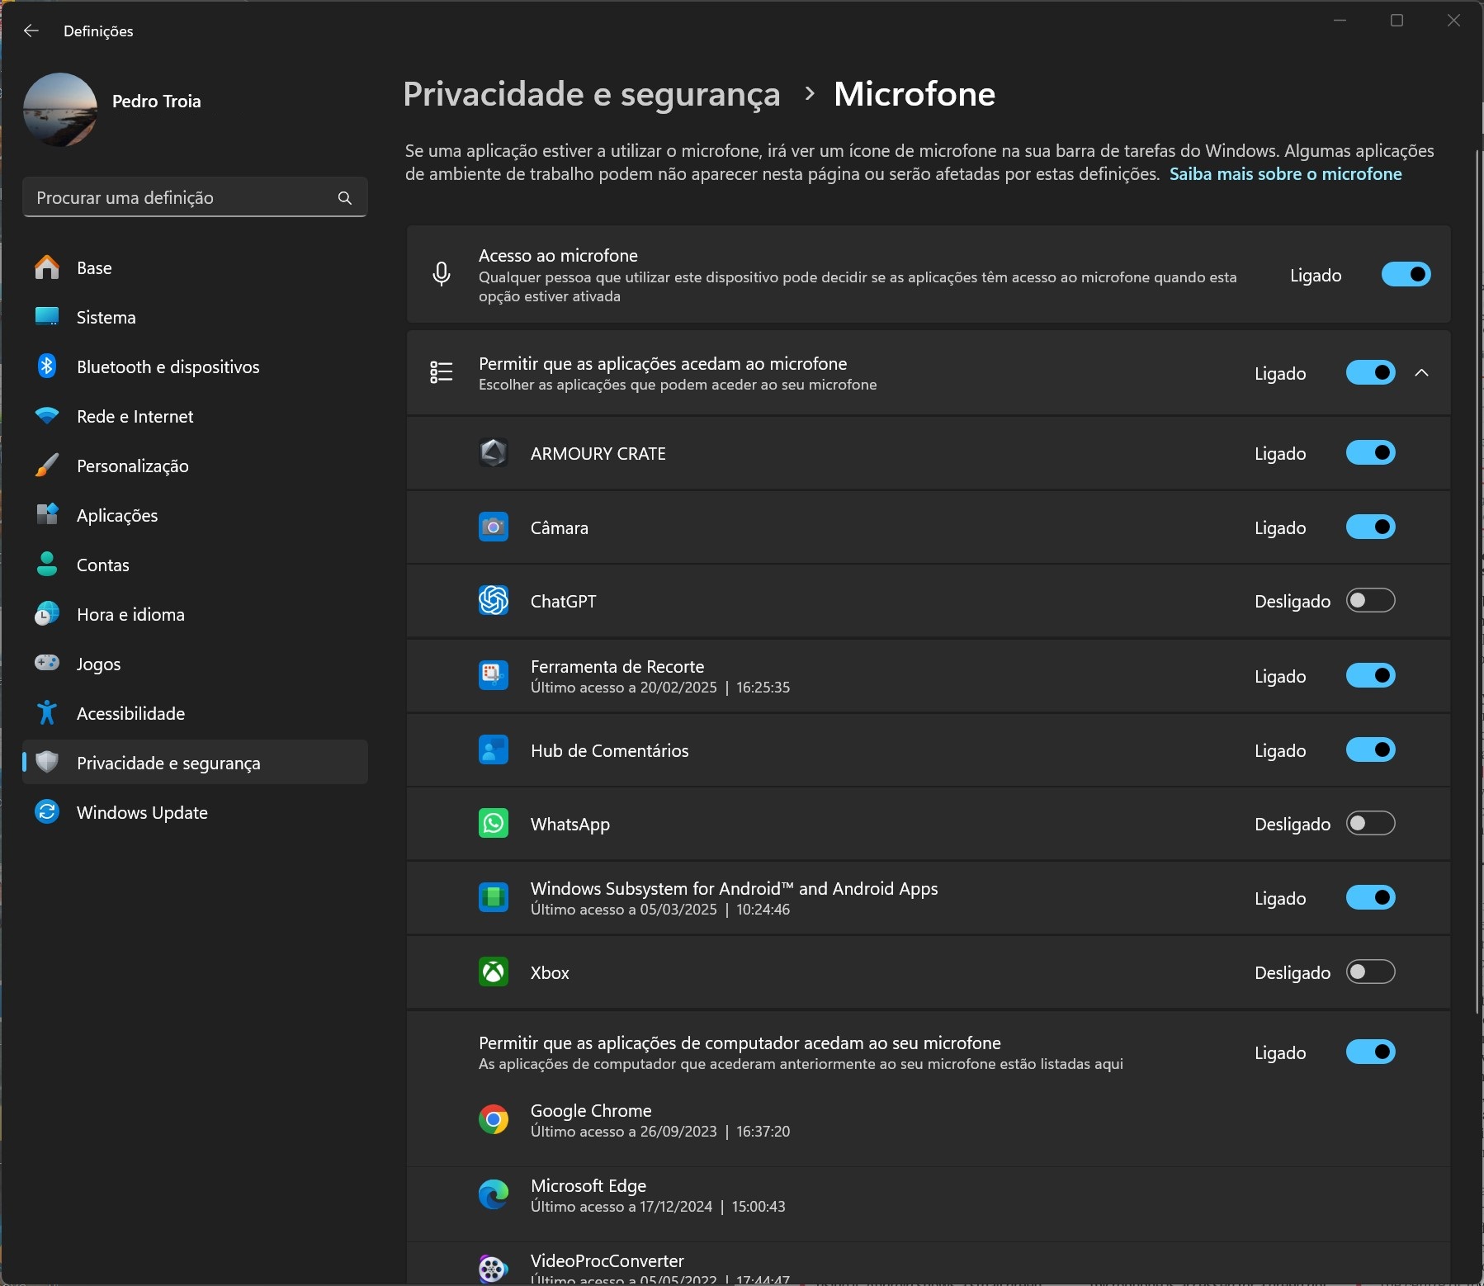Click the Google Chrome icon
Image resolution: width=1484 pixels, height=1286 pixels.
click(494, 1119)
